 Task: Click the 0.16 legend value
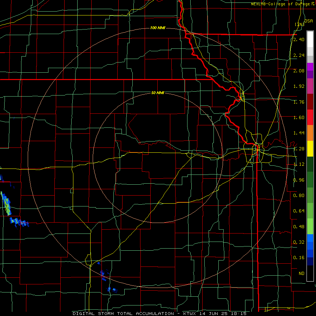[299, 258]
